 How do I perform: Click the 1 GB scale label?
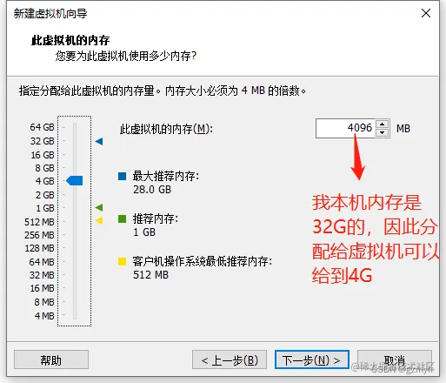coord(45,208)
